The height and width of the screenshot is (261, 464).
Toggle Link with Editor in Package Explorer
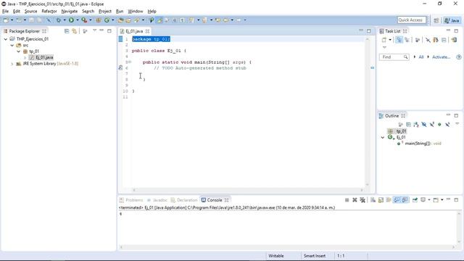coord(74,31)
